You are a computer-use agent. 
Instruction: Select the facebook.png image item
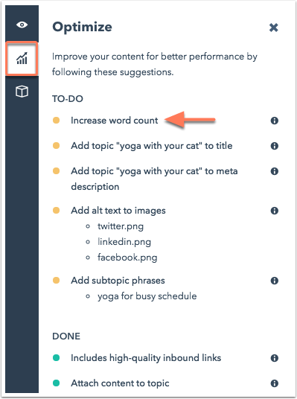click(127, 258)
